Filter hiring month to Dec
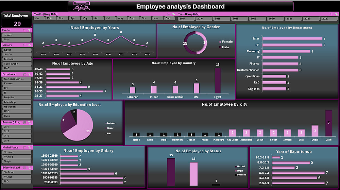Image resolution: width=340 pixels, height=190 pixels. pyautogui.click(x=169, y=19)
